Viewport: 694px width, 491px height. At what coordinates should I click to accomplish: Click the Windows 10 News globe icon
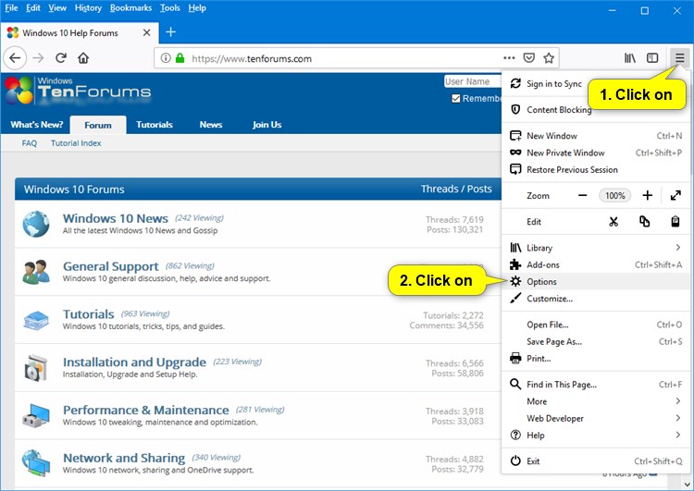pyautogui.click(x=36, y=224)
